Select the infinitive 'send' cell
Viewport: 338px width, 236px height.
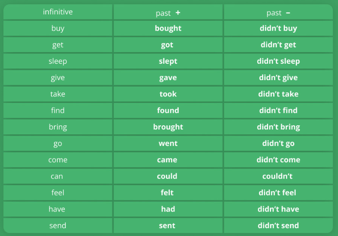click(x=58, y=225)
